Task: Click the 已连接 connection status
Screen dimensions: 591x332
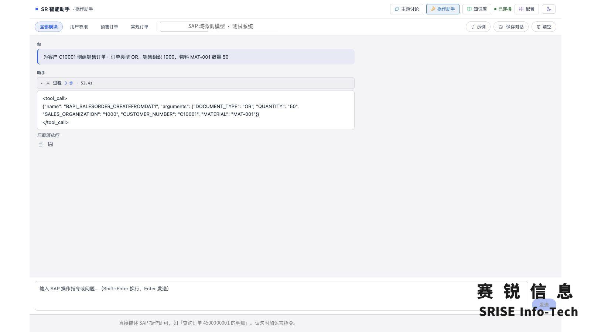Action: [503, 9]
